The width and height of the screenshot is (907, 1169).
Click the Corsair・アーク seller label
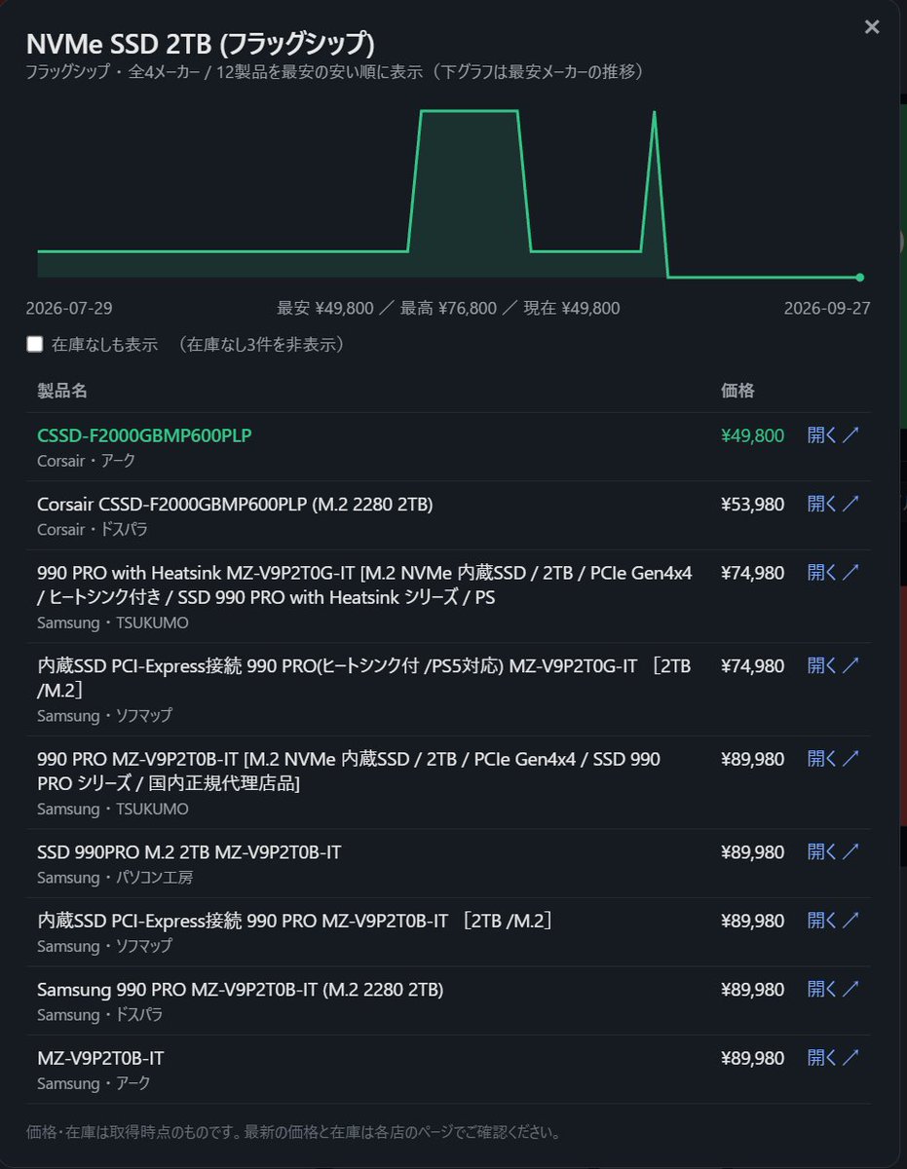pyautogui.click(x=87, y=461)
